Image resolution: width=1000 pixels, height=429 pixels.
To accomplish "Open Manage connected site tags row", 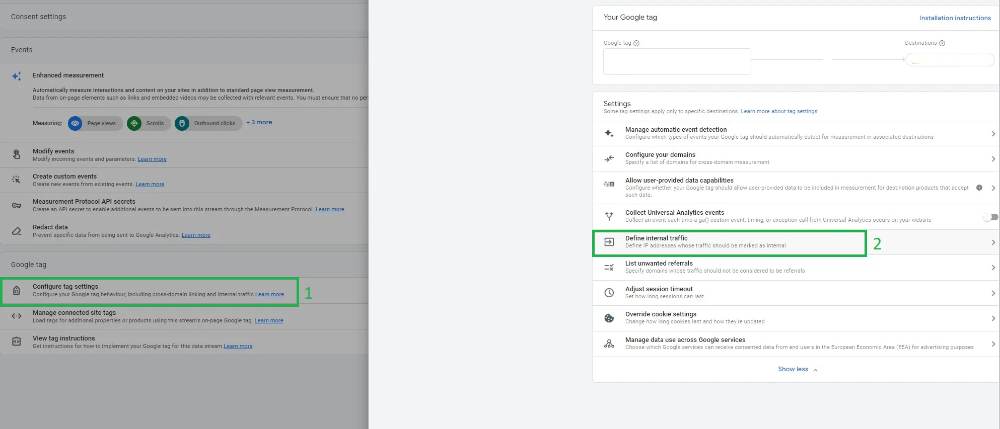I will click(184, 316).
